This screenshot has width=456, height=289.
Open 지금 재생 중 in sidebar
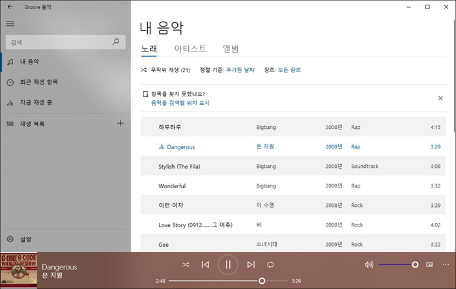point(65,103)
